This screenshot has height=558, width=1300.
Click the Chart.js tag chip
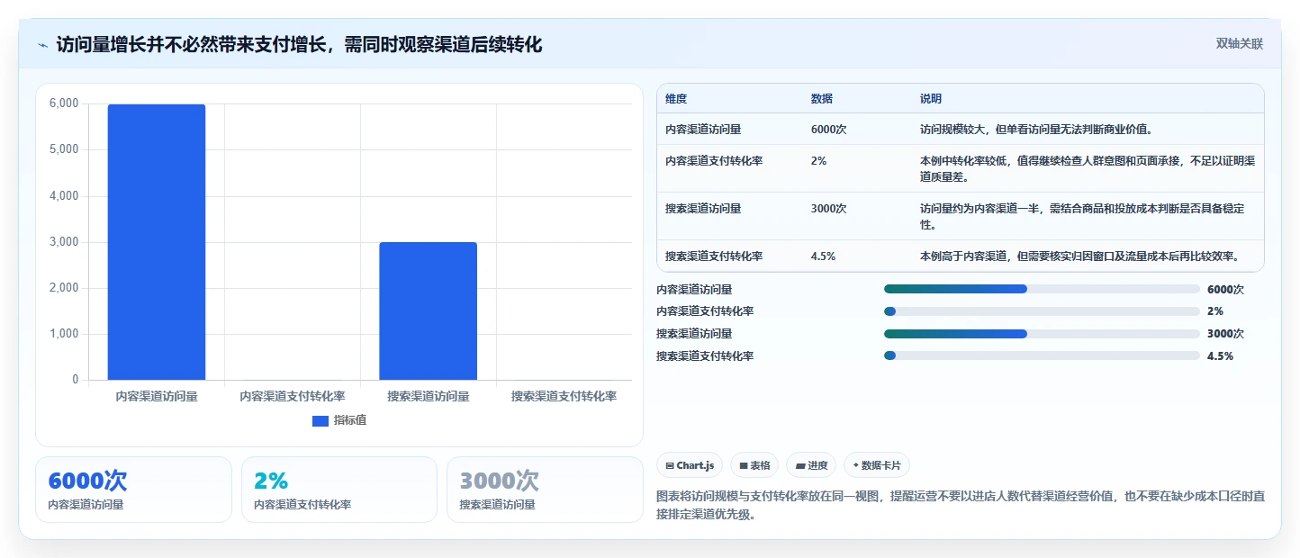coord(690,465)
